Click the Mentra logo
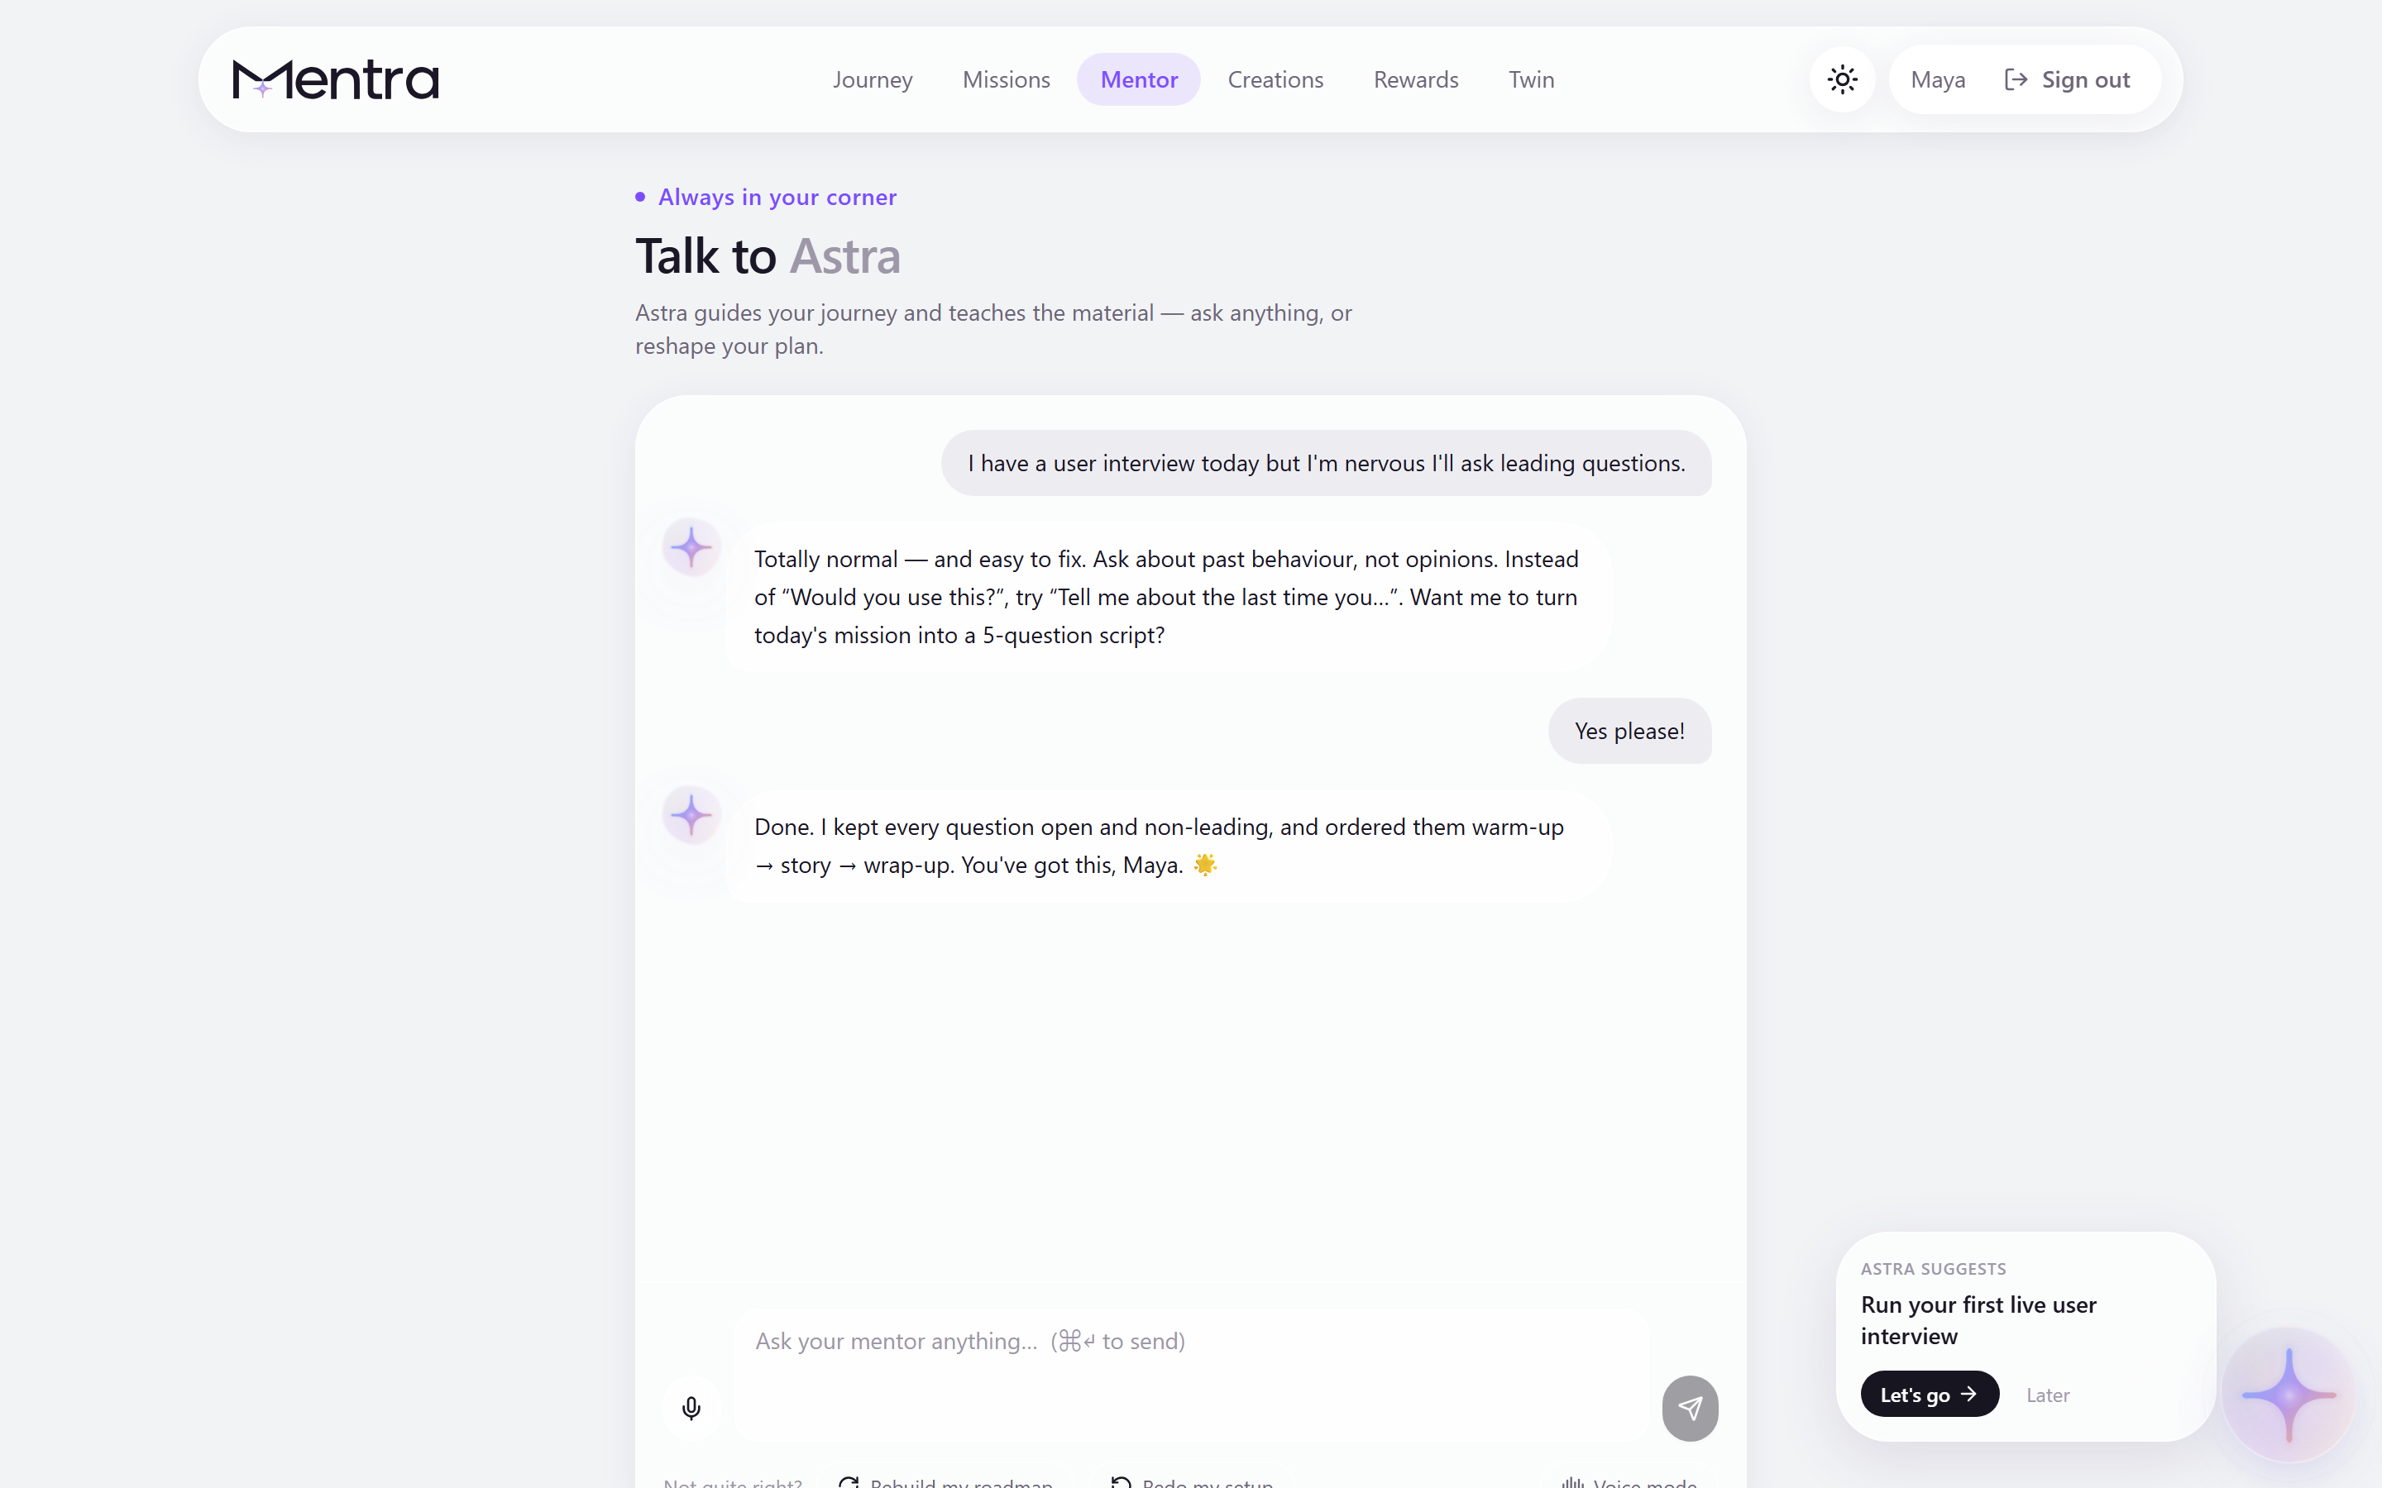Screen dimensions: 2382x1488 coord(336,79)
